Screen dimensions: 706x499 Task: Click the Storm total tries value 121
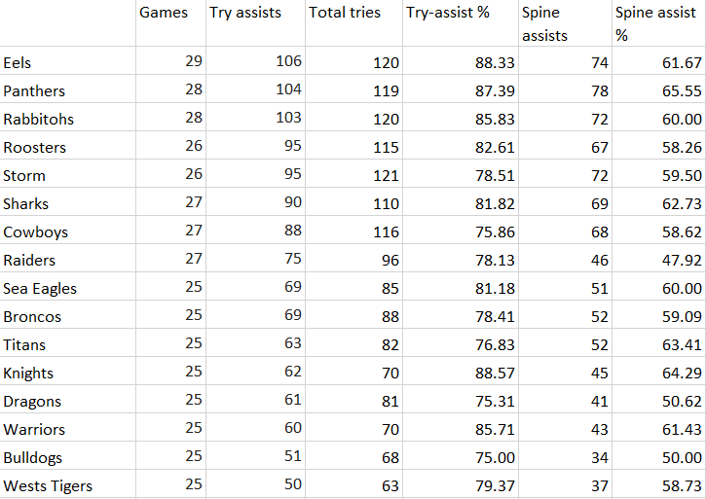(387, 176)
